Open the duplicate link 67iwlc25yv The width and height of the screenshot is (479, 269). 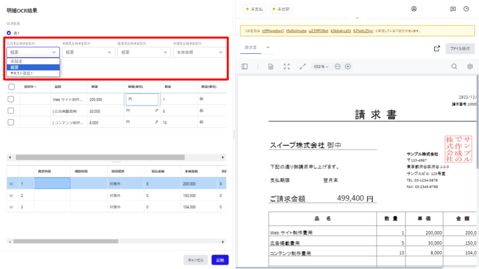pyautogui.click(x=363, y=31)
